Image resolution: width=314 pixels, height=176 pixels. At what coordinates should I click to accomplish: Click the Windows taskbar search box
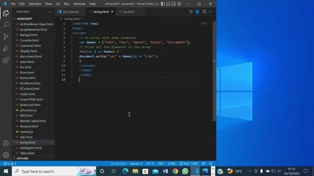click(54, 171)
